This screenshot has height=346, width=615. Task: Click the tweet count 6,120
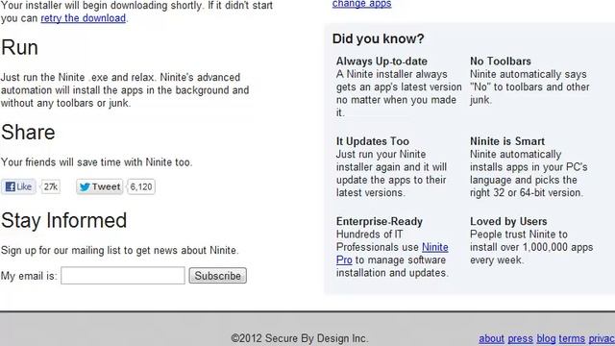[x=141, y=186]
